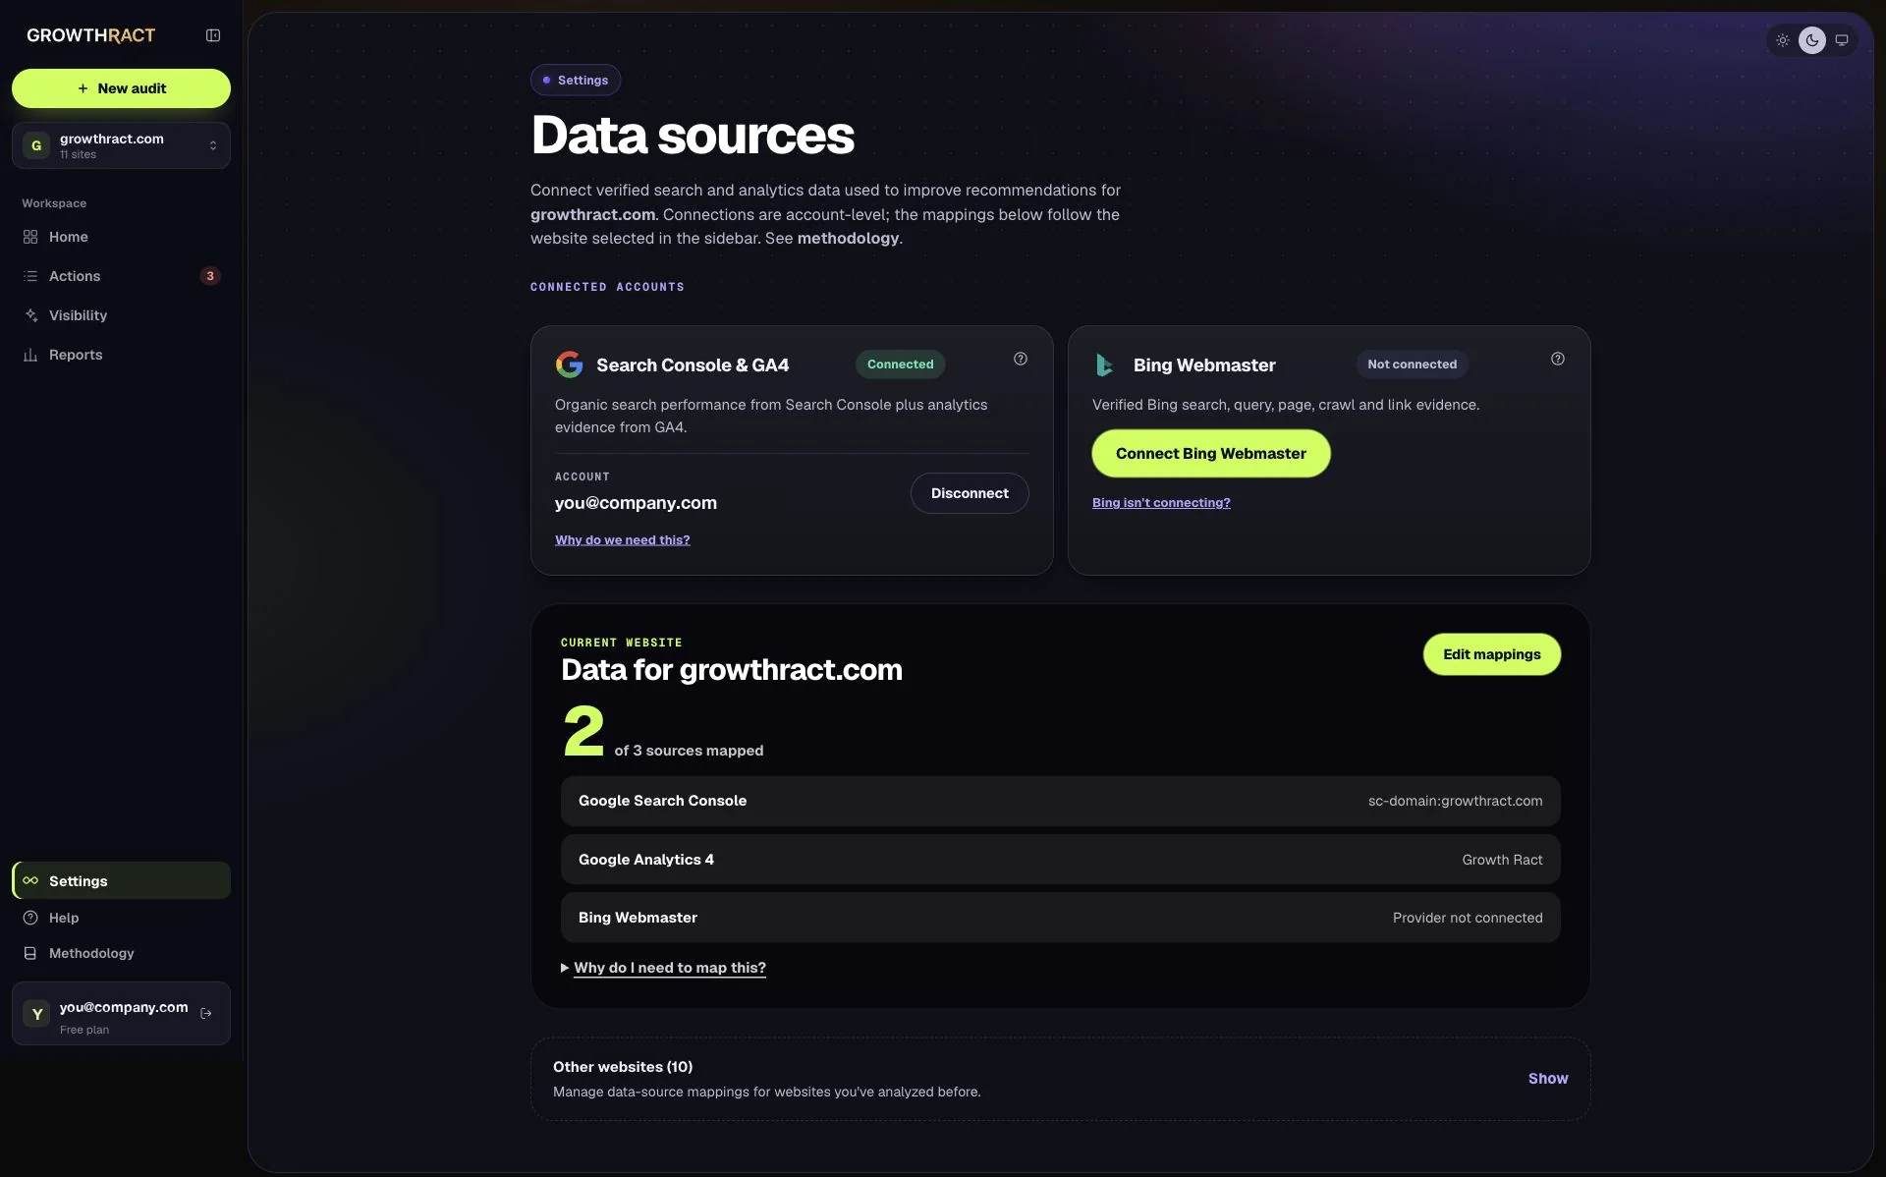Open help icon on Search Console card
This screenshot has width=1886, height=1177.
coord(1021,359)
